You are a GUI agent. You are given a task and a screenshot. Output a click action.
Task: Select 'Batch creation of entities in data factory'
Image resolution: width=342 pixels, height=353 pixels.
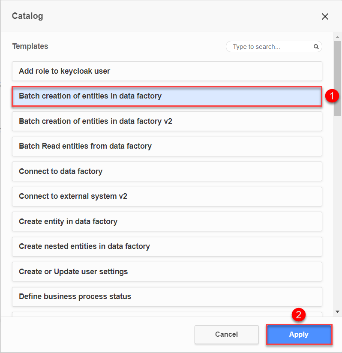[x=167, y=96]
